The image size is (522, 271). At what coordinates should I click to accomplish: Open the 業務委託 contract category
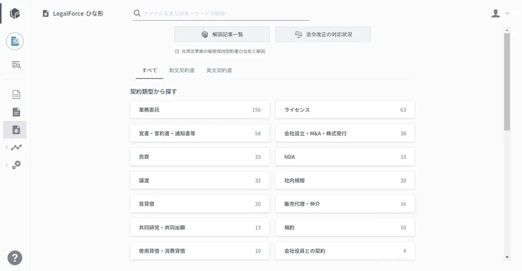click(x=200, y=110)
